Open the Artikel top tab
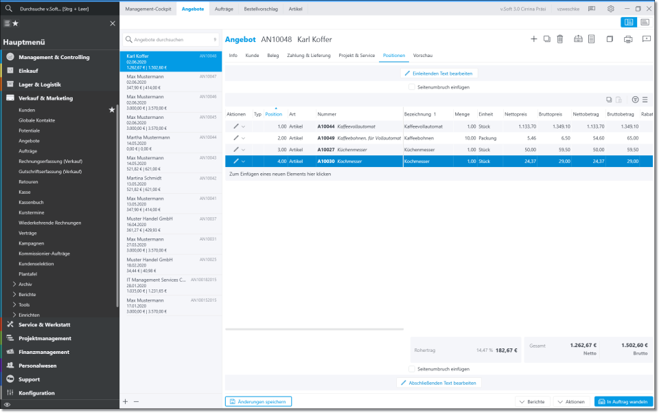 pos(295,9)
